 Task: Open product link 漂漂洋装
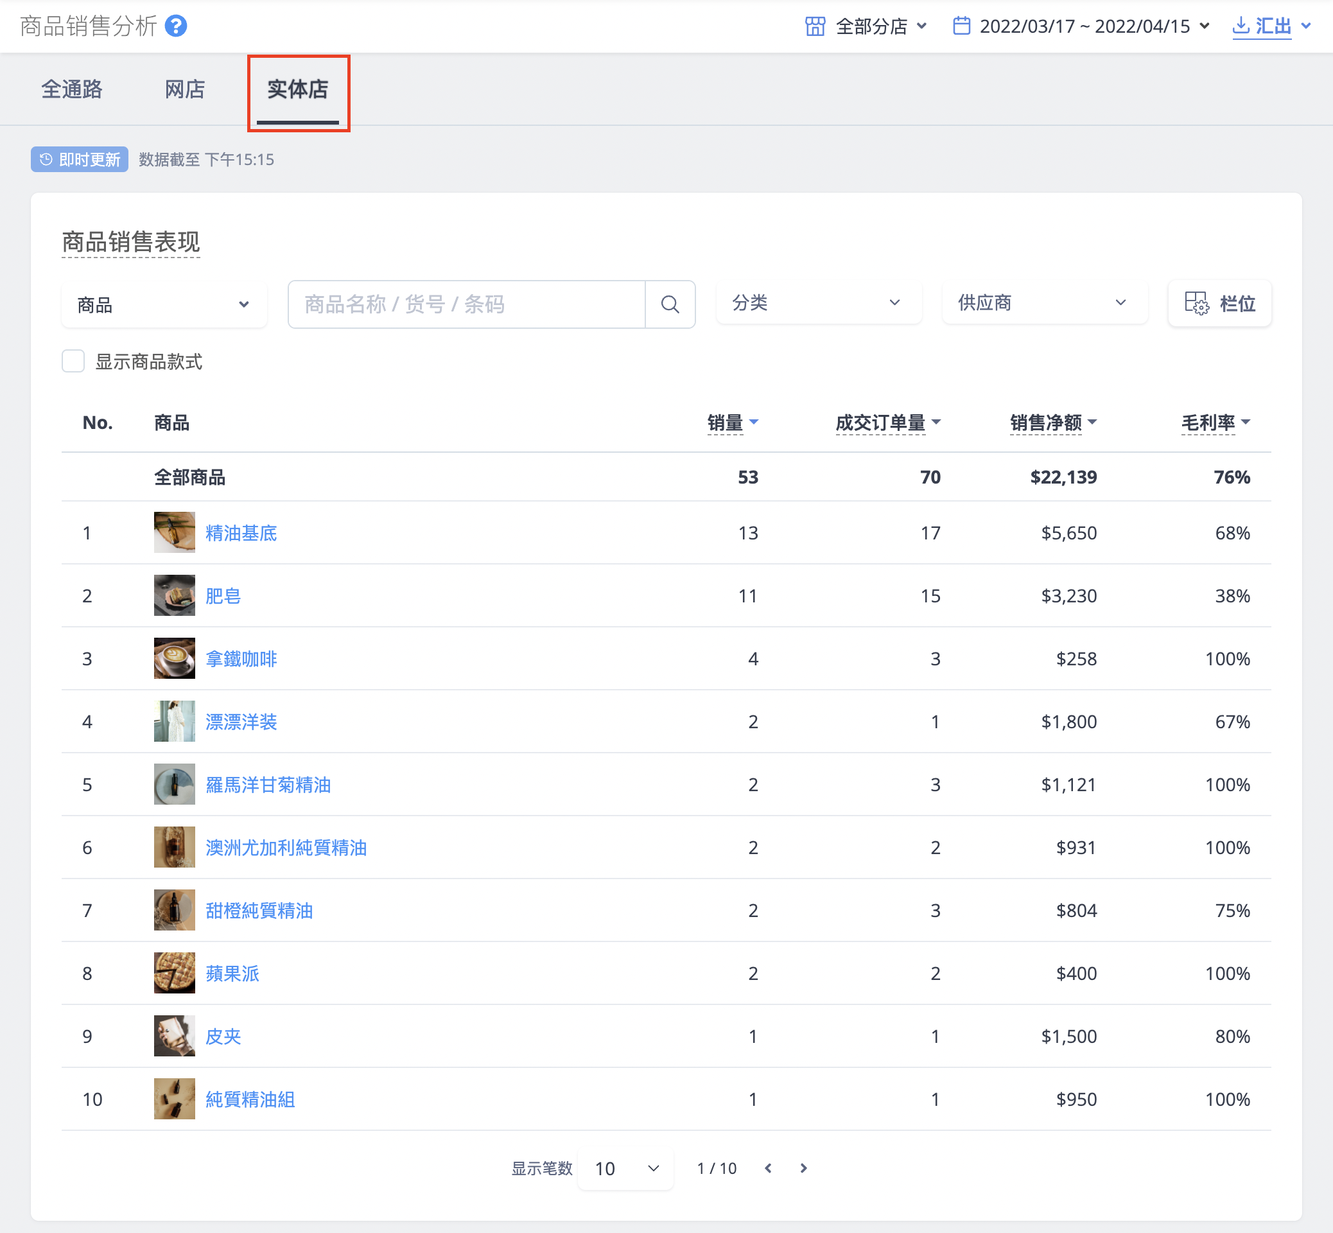[241, 721]
